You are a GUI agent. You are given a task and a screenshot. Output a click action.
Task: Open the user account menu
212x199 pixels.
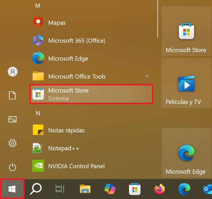pyautogui.click(x=13, y=71)
